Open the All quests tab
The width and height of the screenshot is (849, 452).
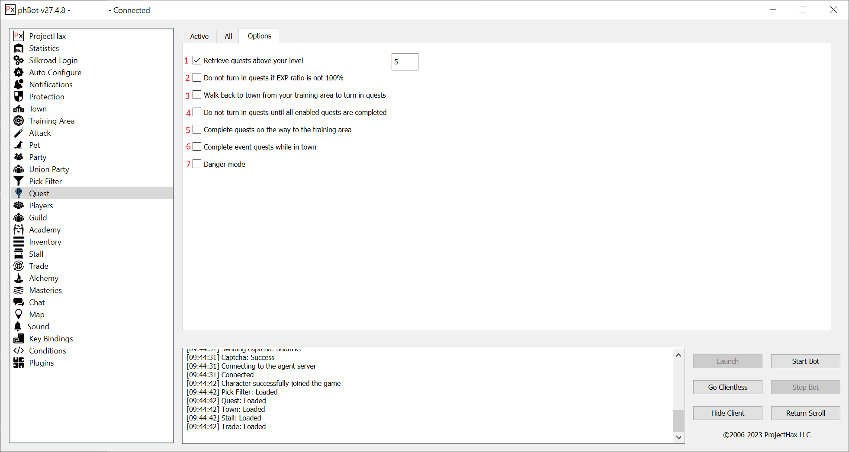coord(228,36)
